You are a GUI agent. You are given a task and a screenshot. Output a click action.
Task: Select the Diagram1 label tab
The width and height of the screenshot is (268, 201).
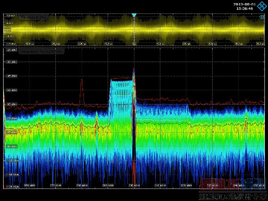(x=34, y=17)
